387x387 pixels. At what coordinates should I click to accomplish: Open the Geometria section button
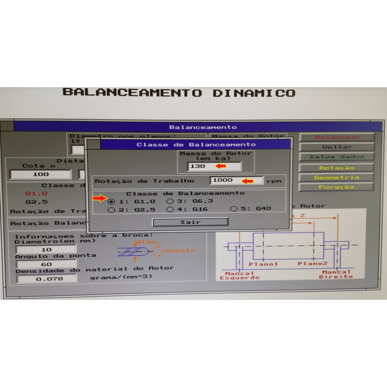point(337,177)
